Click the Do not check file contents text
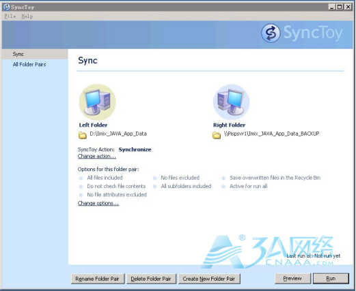This screenshot has width=356, height=291. pyautogui.click(x=116, y=186)
